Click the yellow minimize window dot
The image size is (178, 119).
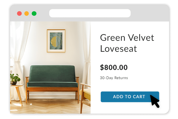(x=27, y=13)
